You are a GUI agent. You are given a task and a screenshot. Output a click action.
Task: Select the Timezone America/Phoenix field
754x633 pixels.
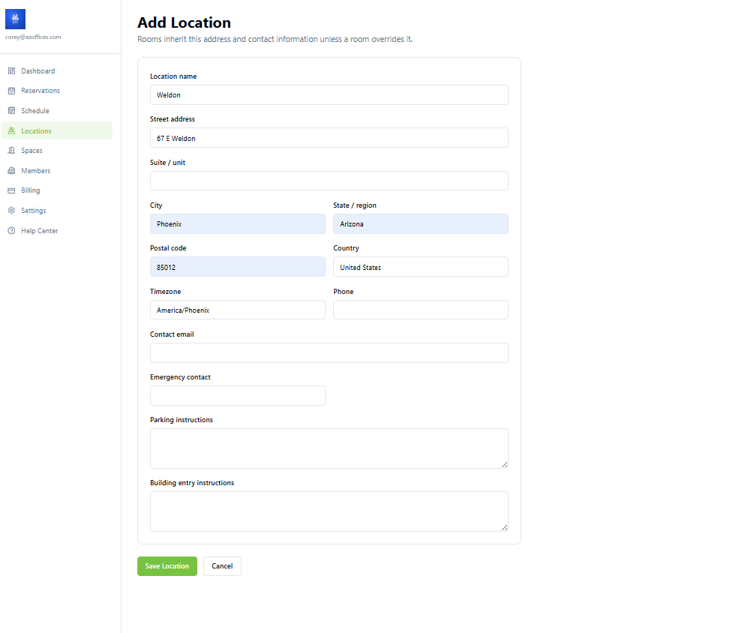(238, 310)
